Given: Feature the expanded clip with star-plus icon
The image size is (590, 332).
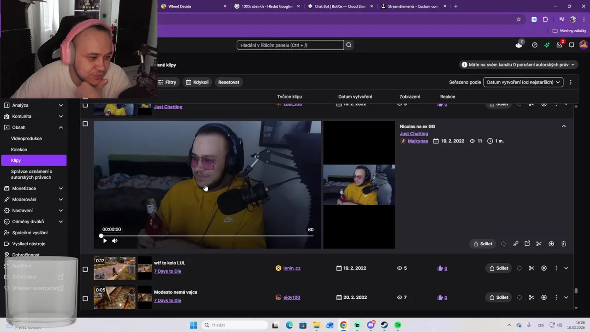Looking at the screenshot, I should click(x=551, y=244).
